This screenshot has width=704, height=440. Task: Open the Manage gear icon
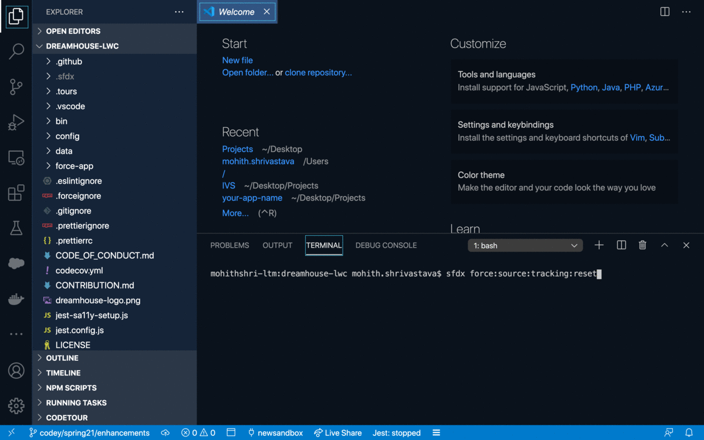tap(16, 405)
